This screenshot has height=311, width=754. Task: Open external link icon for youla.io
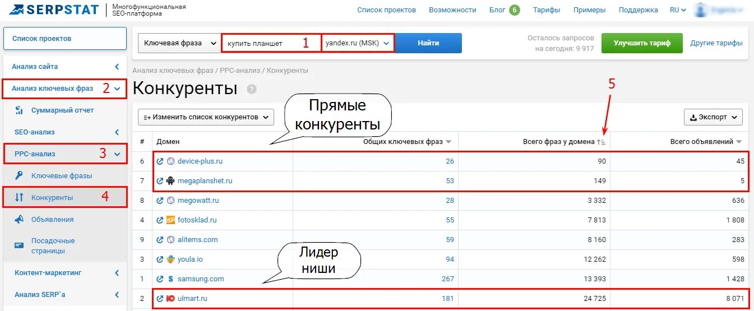point(160,259)
